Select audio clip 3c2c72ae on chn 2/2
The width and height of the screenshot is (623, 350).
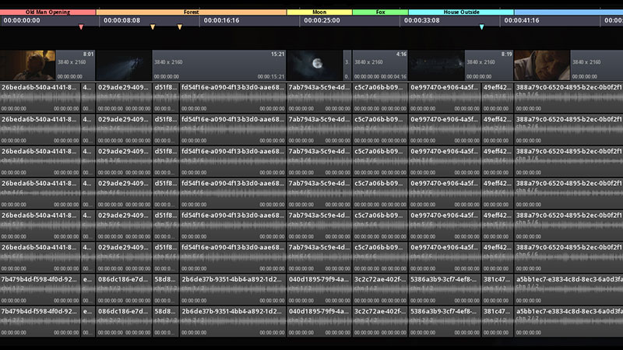(380, 322)
